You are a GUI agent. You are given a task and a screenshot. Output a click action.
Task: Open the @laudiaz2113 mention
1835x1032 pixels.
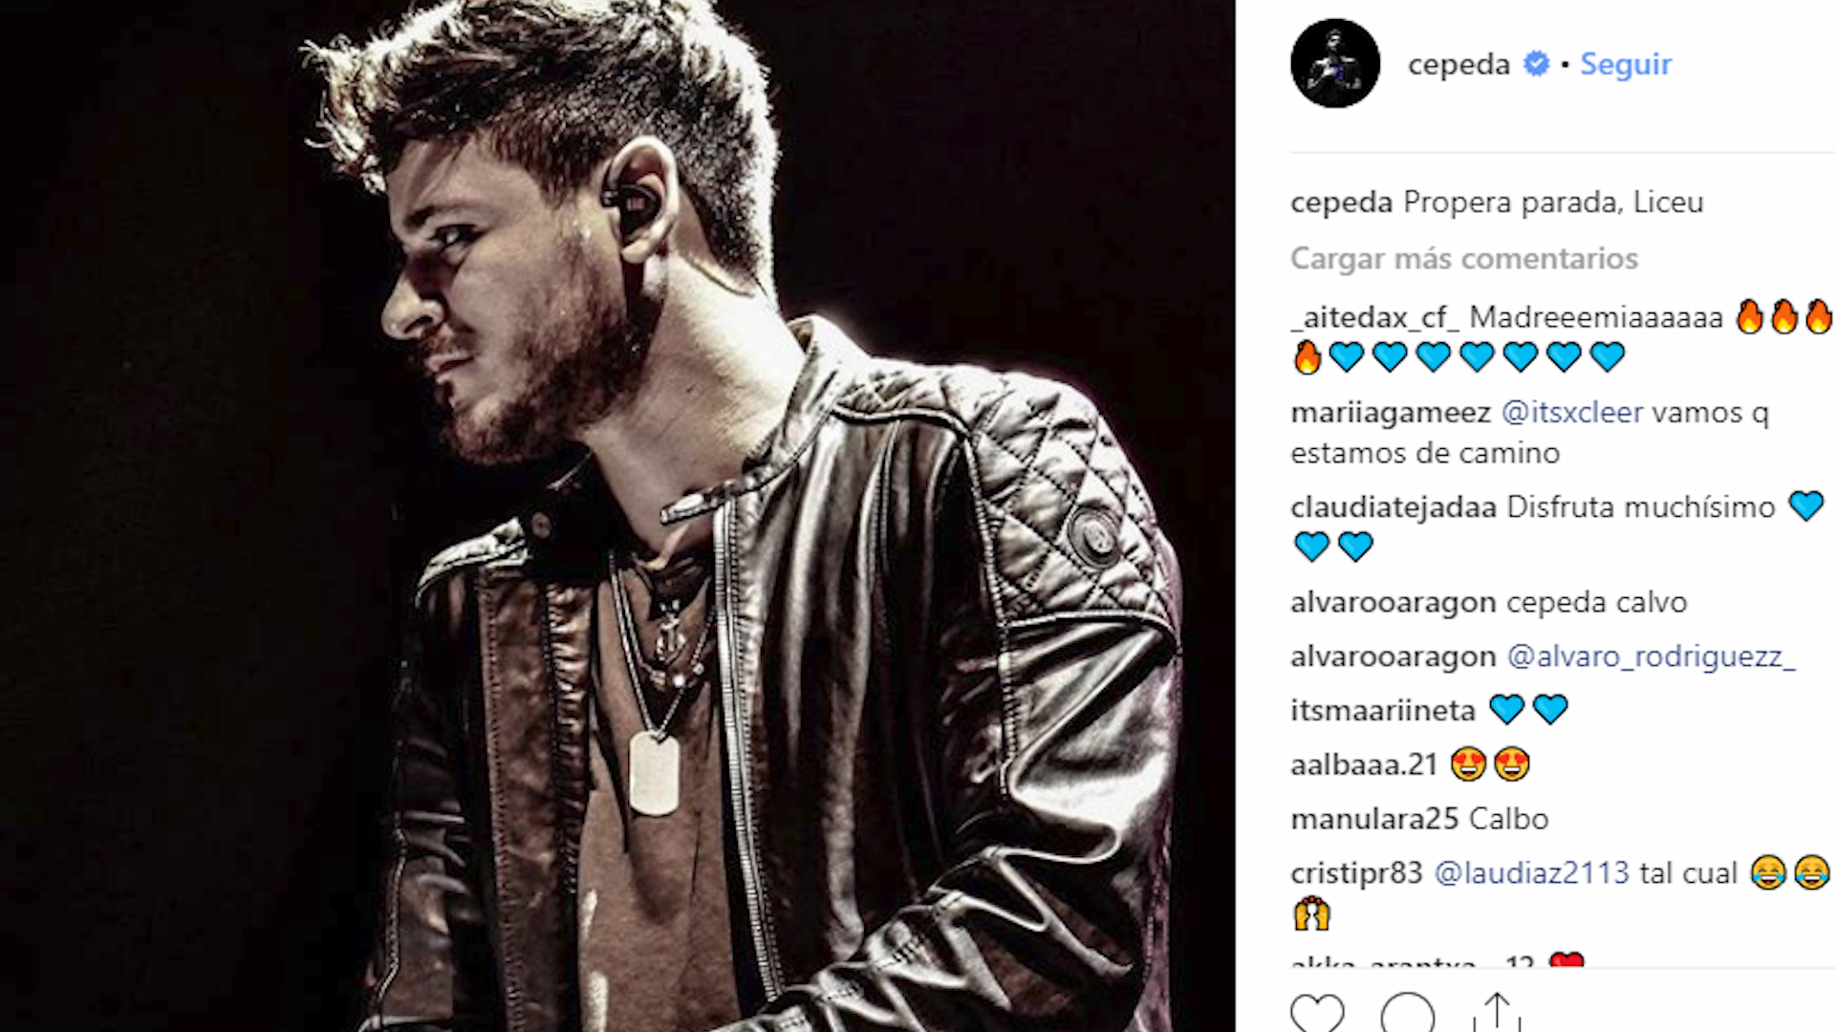(1531, 872)
